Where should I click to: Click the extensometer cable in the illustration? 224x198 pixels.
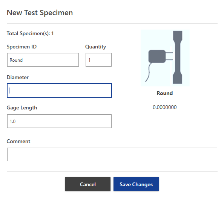(148, 72)
